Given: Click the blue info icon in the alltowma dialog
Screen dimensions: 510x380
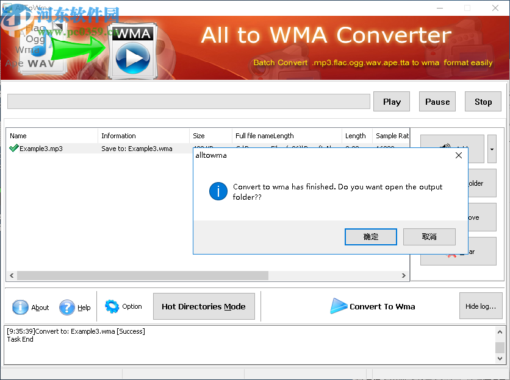Looking at the screenshot, I should [218, 191].
